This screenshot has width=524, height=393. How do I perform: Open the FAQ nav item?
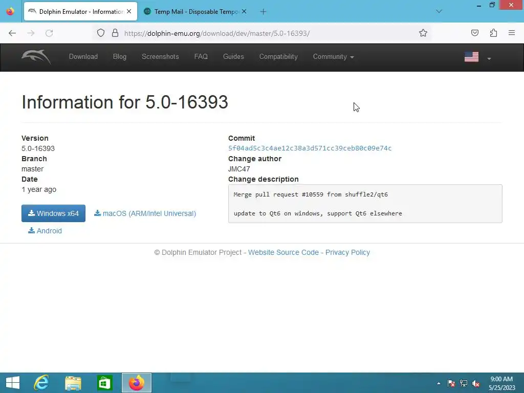201,56
